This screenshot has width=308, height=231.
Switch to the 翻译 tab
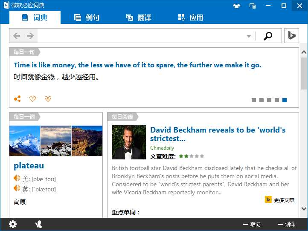tap(139, 17)
